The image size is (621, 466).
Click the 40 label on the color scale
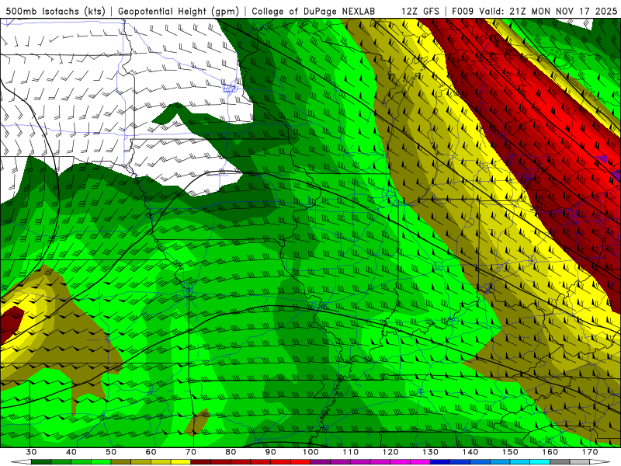[71, 452]
